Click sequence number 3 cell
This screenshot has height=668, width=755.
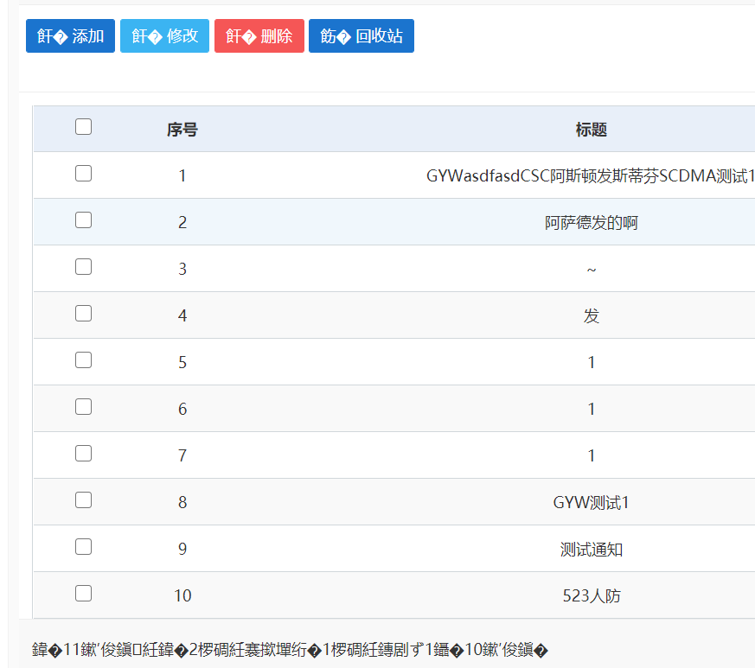(x=182, y=269)
